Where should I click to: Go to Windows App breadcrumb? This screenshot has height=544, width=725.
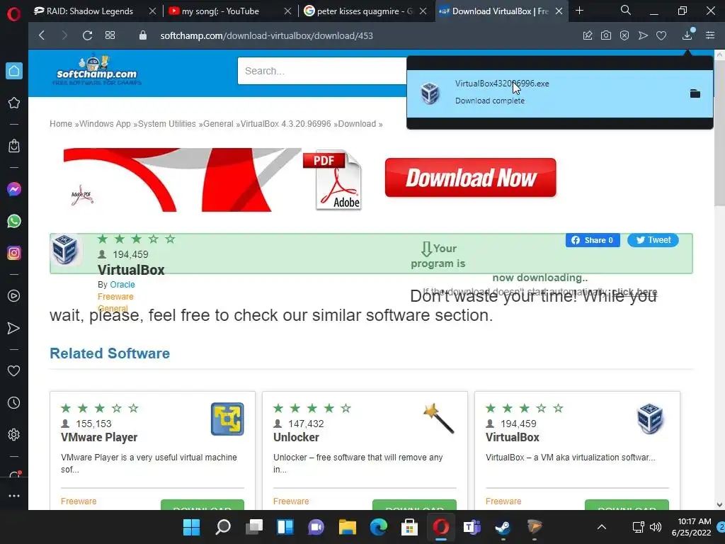(105, 124)
